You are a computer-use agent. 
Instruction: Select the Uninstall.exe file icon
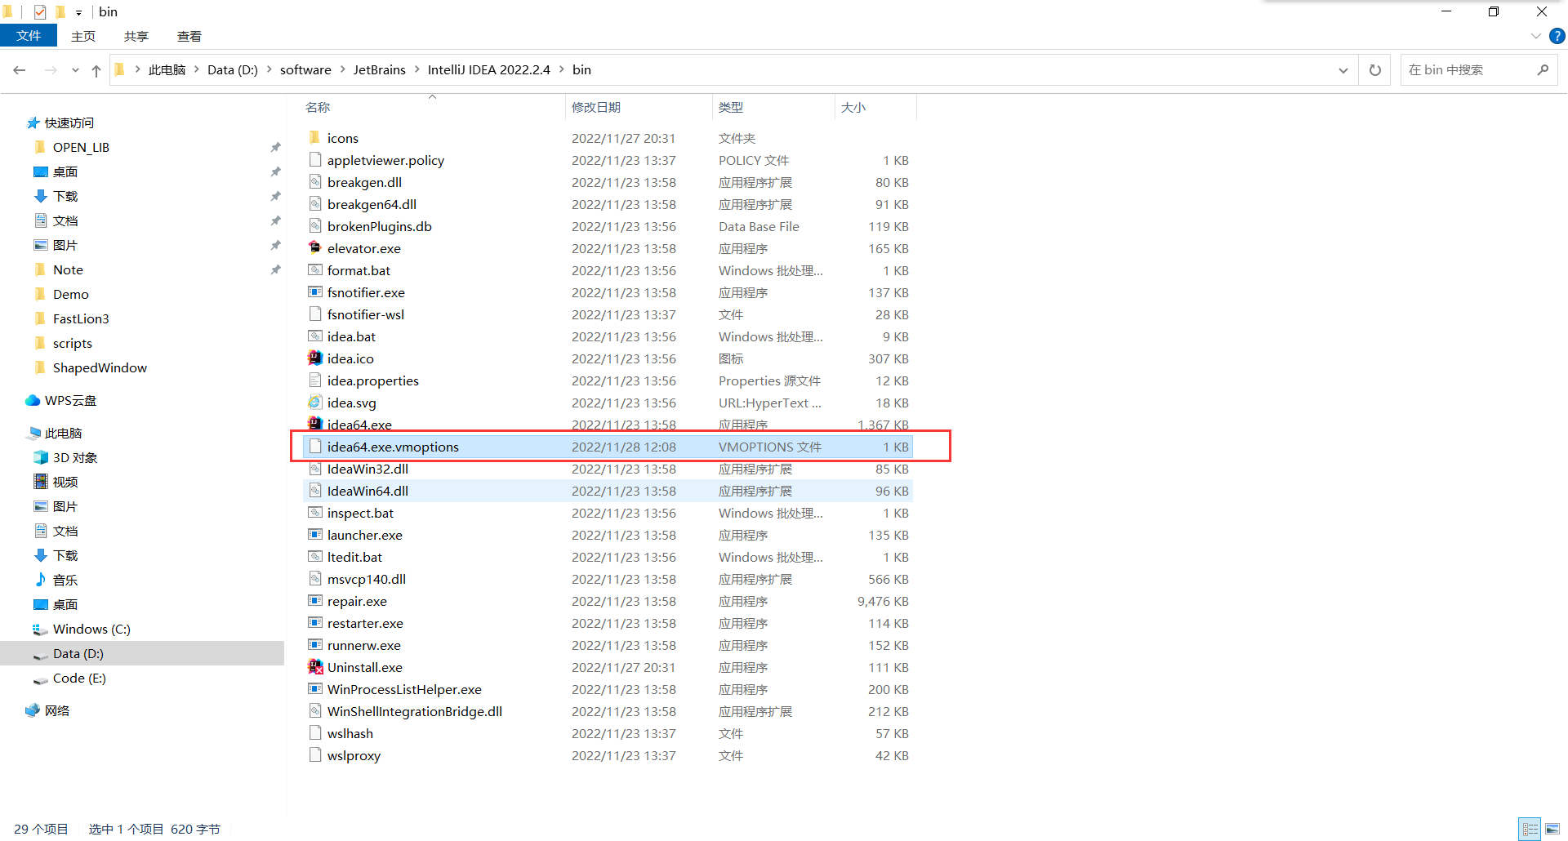pos(315,667)
